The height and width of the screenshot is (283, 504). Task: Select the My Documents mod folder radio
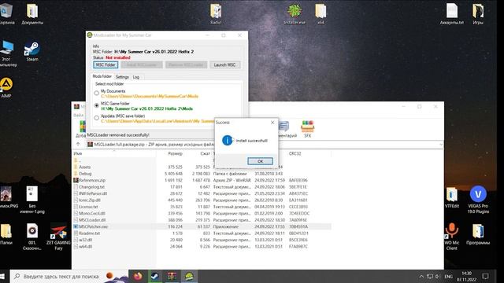96,93
